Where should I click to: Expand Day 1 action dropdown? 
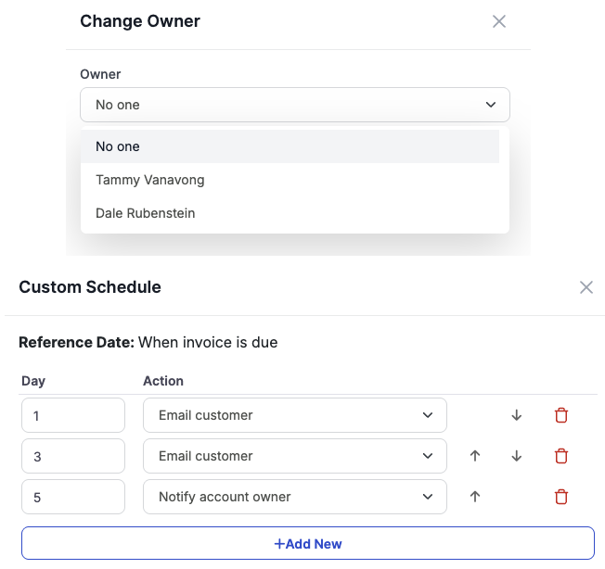pos(295,415)
